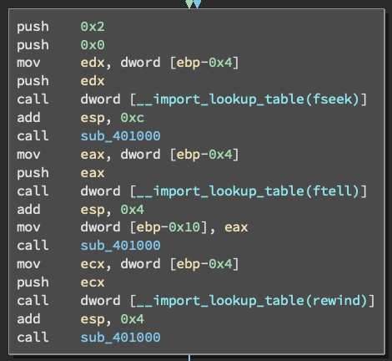Screen dimensions: 392x361
Task: Select ebp-0x4 operand on the 'mov ecx' line
Action: [x=204, y=264]
